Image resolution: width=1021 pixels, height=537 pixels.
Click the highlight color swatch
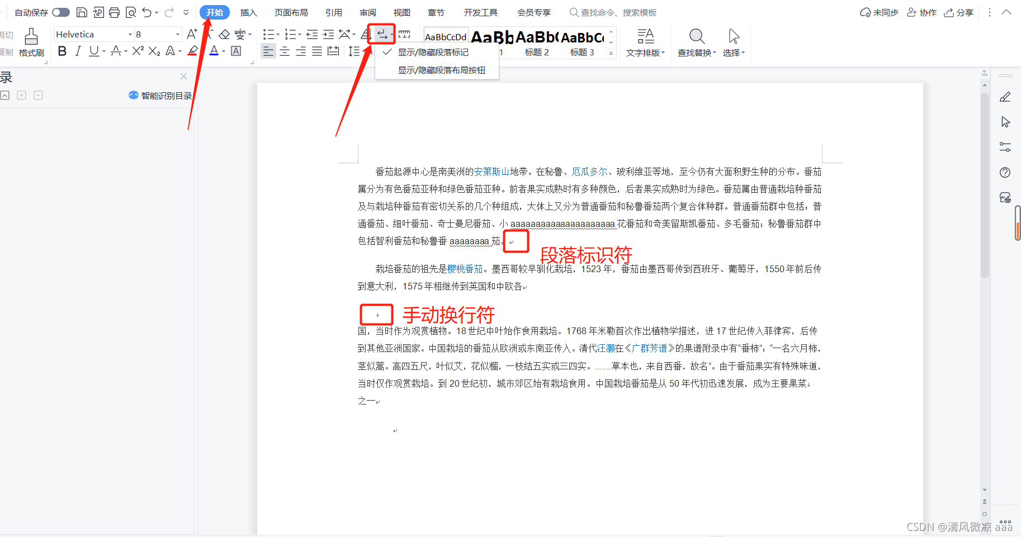coord(192,51)
